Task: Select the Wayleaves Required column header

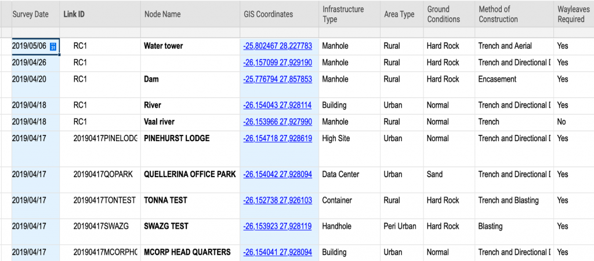Action: pyautogui.click(x=571, y=14)
